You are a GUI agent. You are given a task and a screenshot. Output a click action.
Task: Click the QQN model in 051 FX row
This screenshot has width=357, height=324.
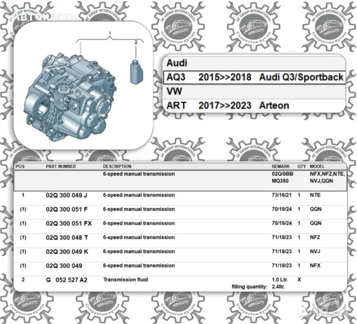click(x=315, y=223)
